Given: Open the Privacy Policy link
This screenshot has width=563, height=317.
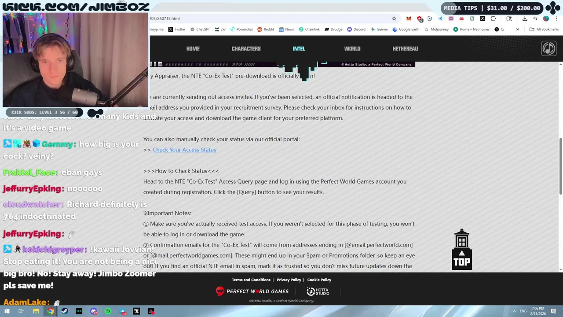Looking at the screenshot, I should coord(289,280).
